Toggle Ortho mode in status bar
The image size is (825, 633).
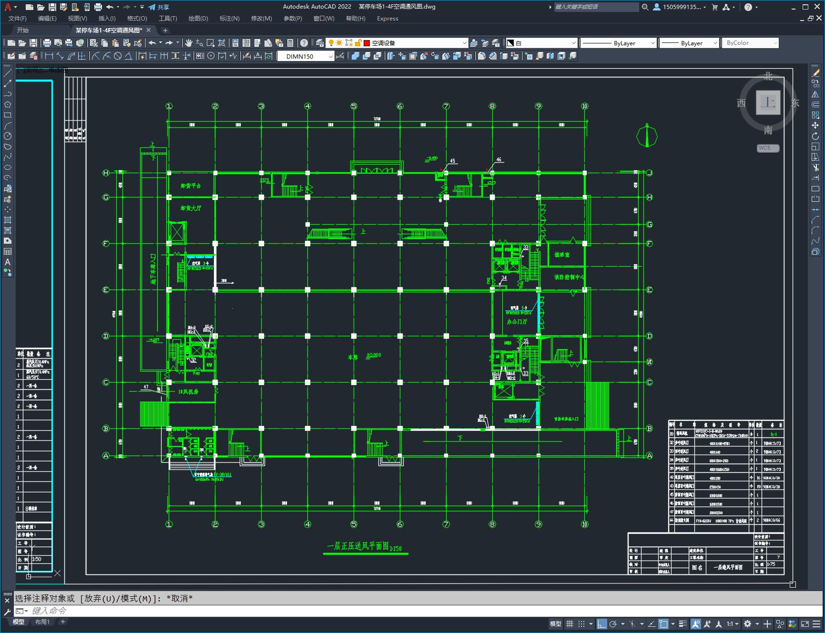[602, 623]
